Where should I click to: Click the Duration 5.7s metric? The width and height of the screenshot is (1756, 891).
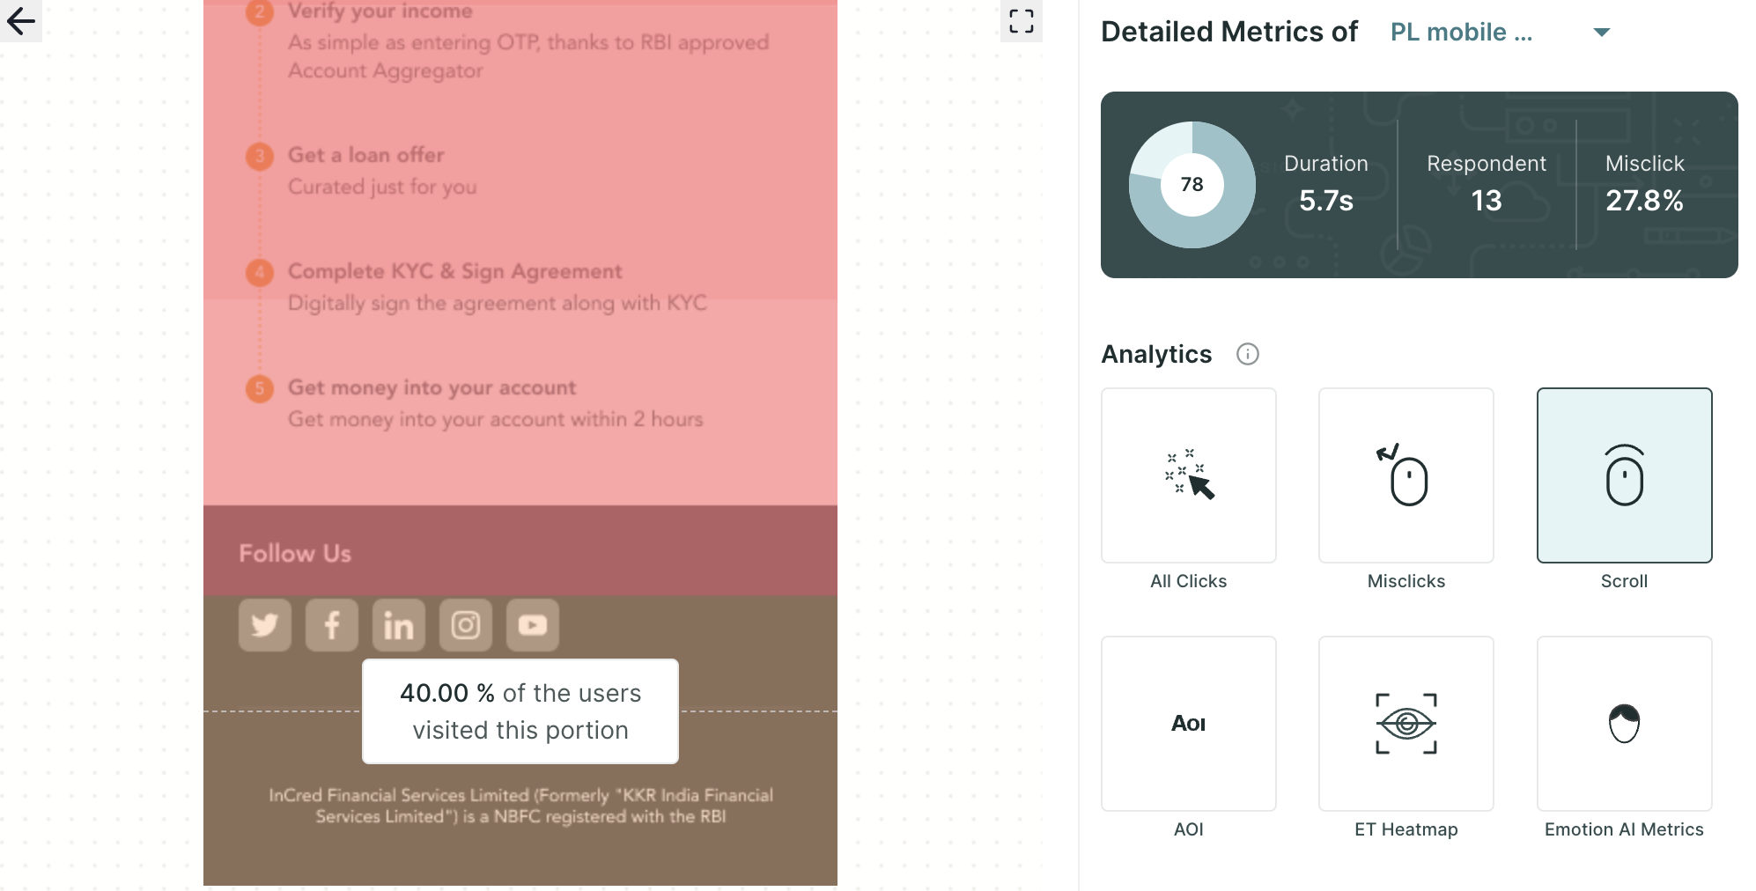pos(1326,184)
